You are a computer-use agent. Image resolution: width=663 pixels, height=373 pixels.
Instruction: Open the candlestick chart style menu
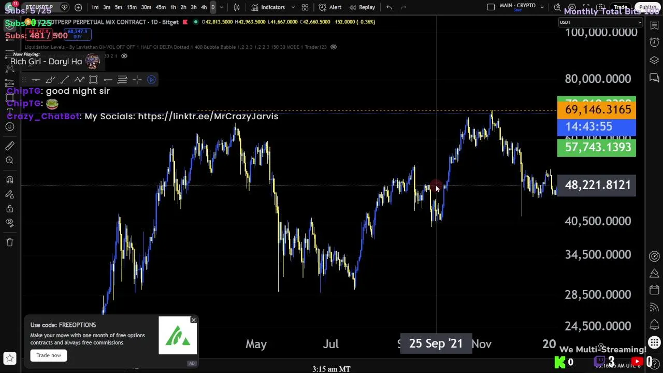tap(237, 7)
